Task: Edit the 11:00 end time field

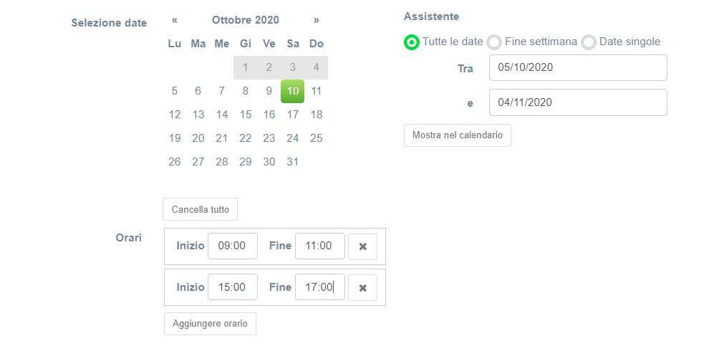Action: click(319, 246)
